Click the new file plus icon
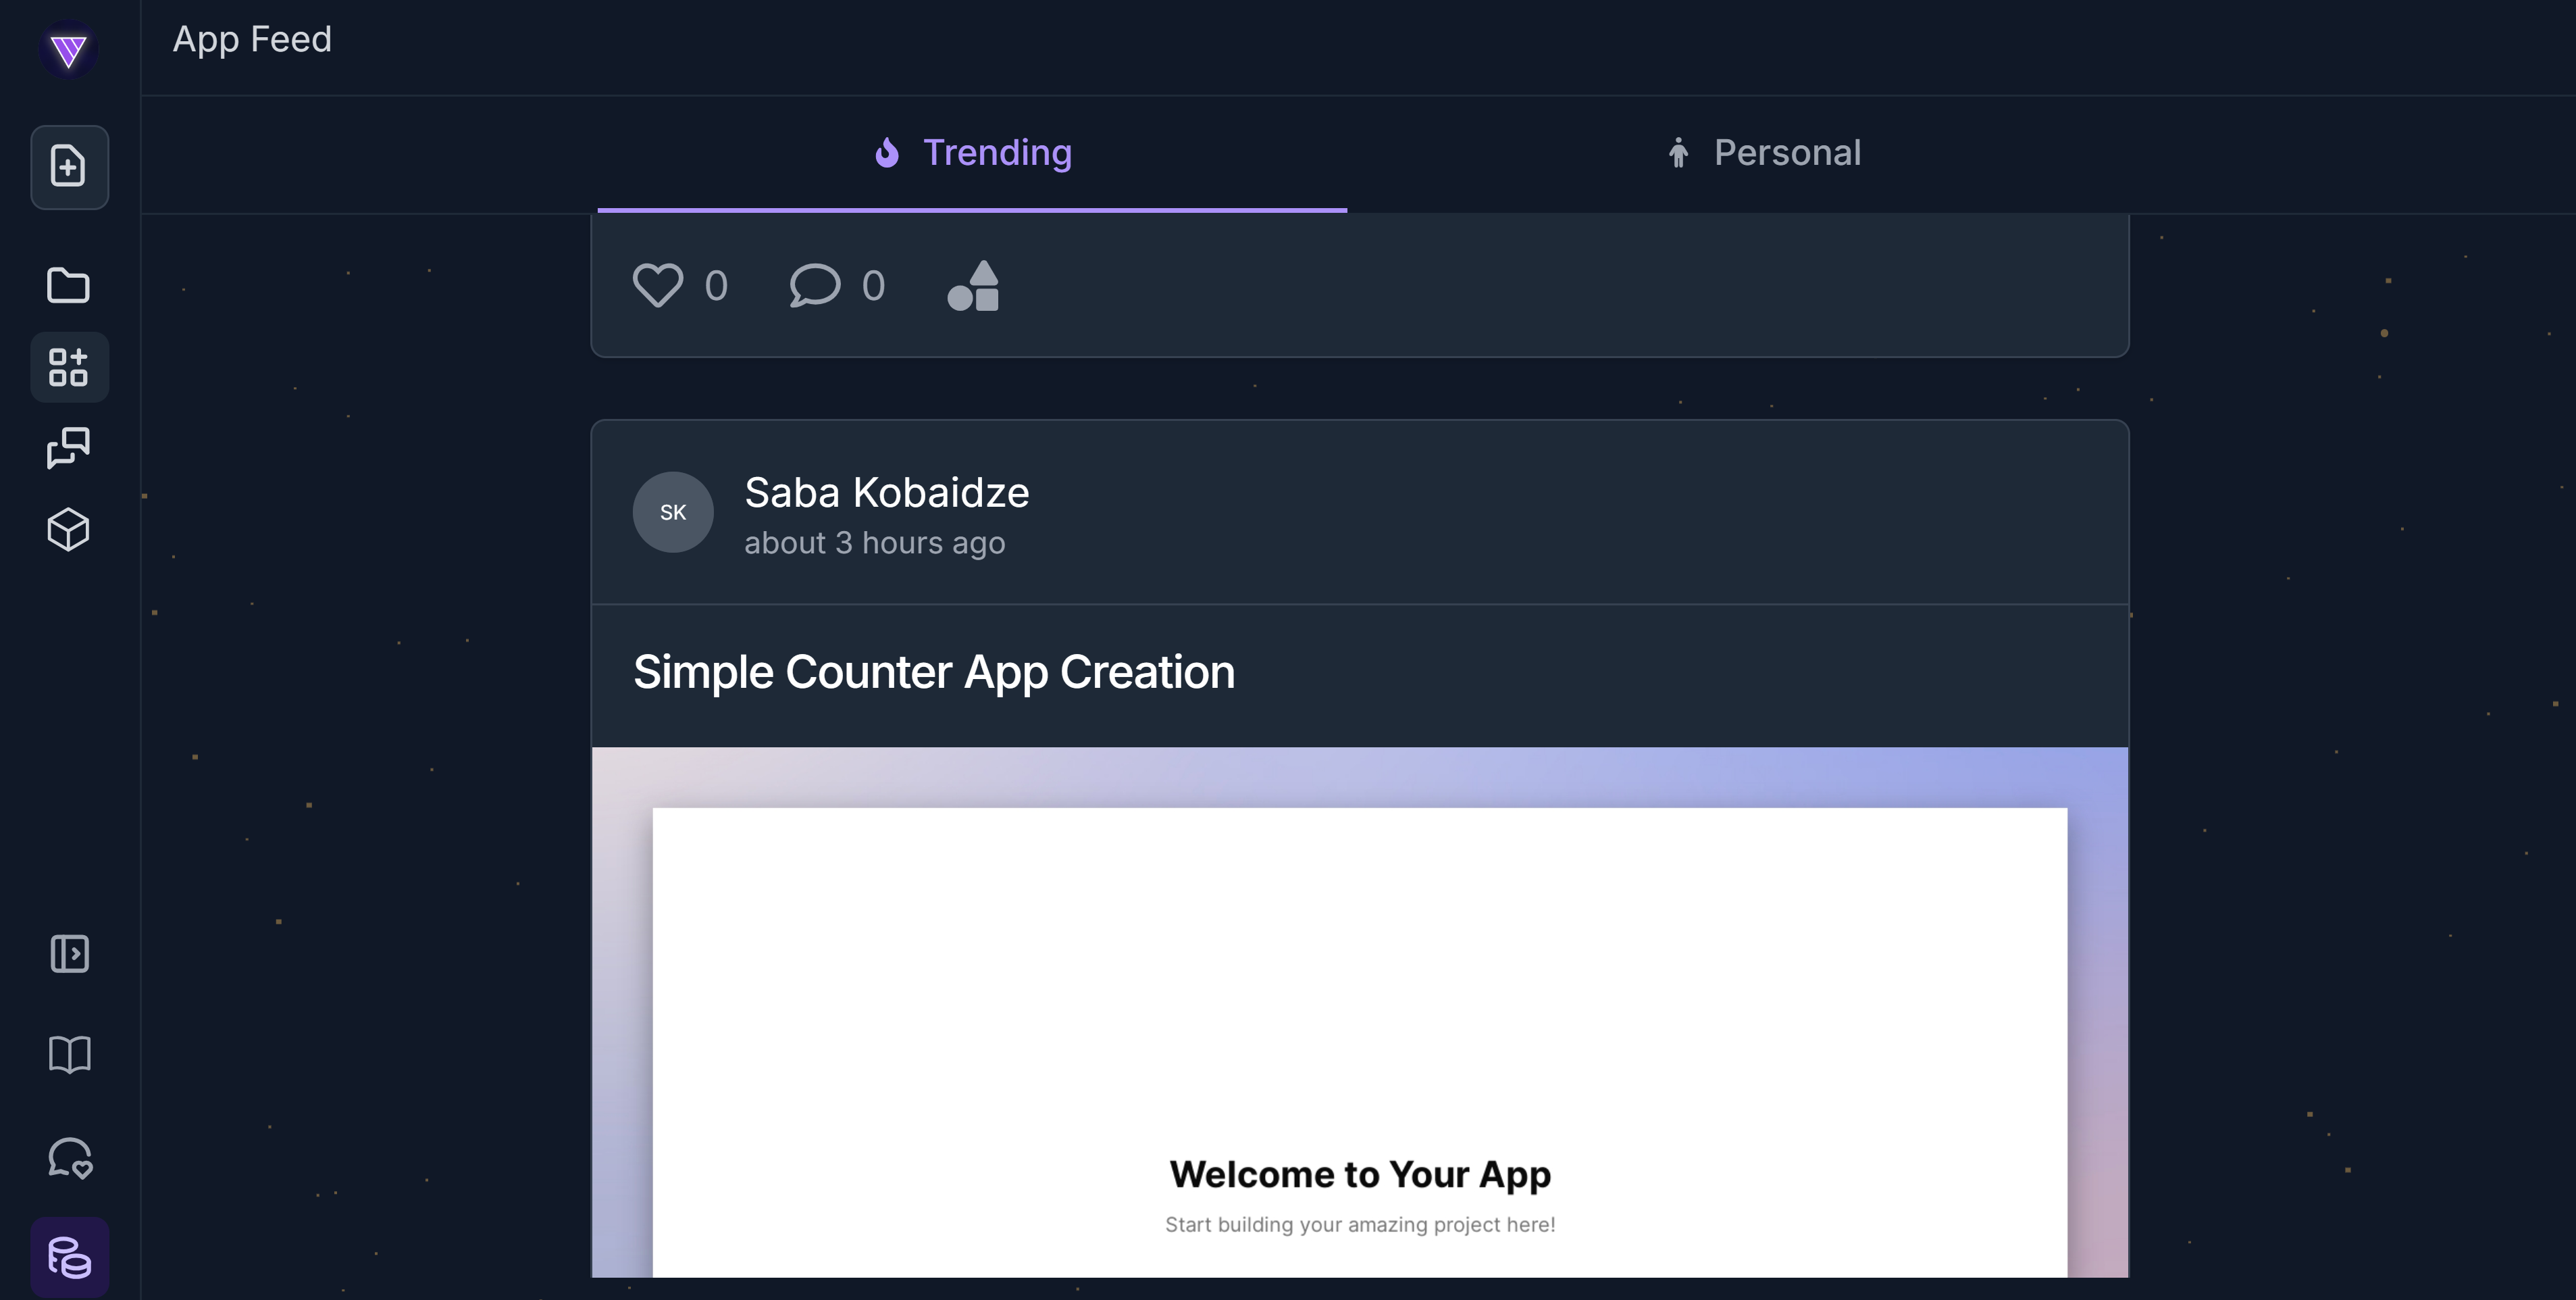Viewport: 2576px width, 1300px height. [69, 167]
